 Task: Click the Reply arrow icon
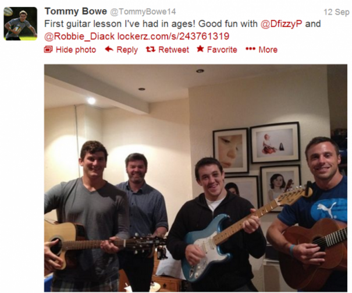tap(109, 49)
